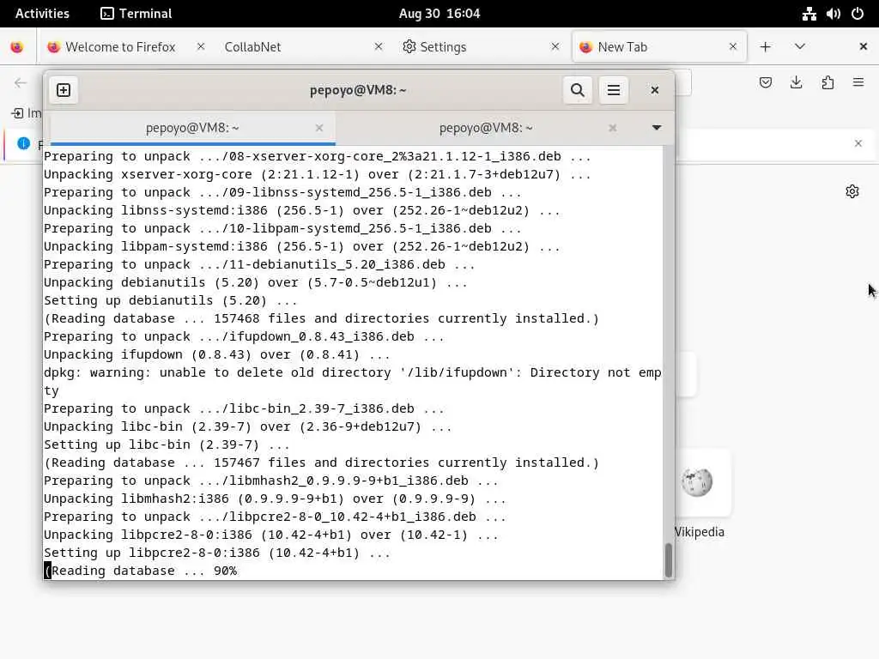
Task: Click the Wikipedia shortcut label
Action: (699, 532)
